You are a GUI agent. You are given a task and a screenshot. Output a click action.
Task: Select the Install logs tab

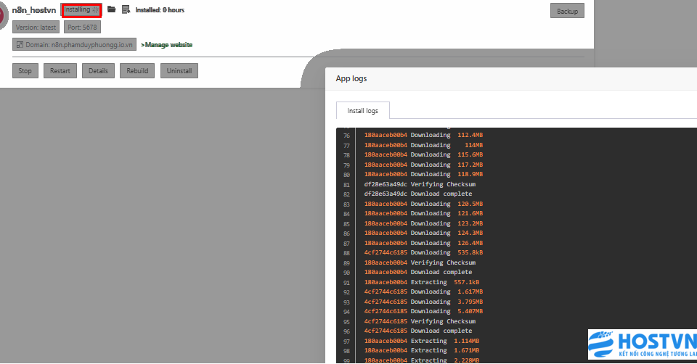[x=363, y=110]
